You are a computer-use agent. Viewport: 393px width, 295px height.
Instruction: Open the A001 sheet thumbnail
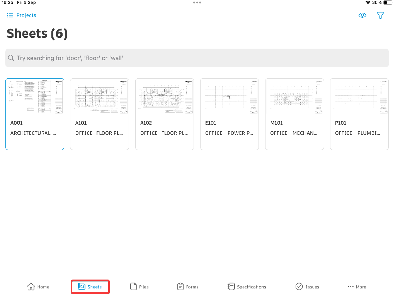35,97
